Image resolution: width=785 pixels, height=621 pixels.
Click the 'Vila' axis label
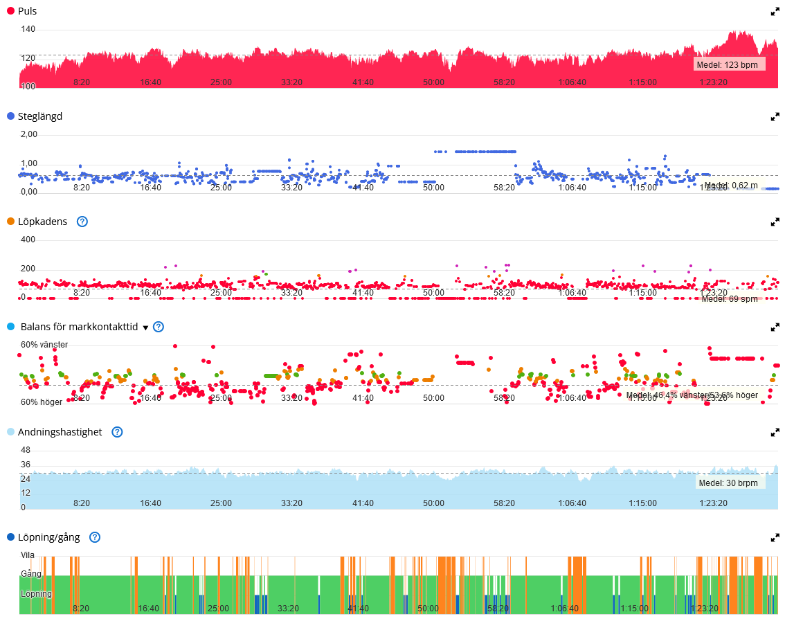28,555
